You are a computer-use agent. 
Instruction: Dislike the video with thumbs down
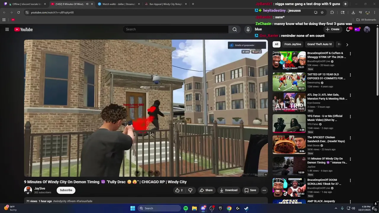[190, 190]
